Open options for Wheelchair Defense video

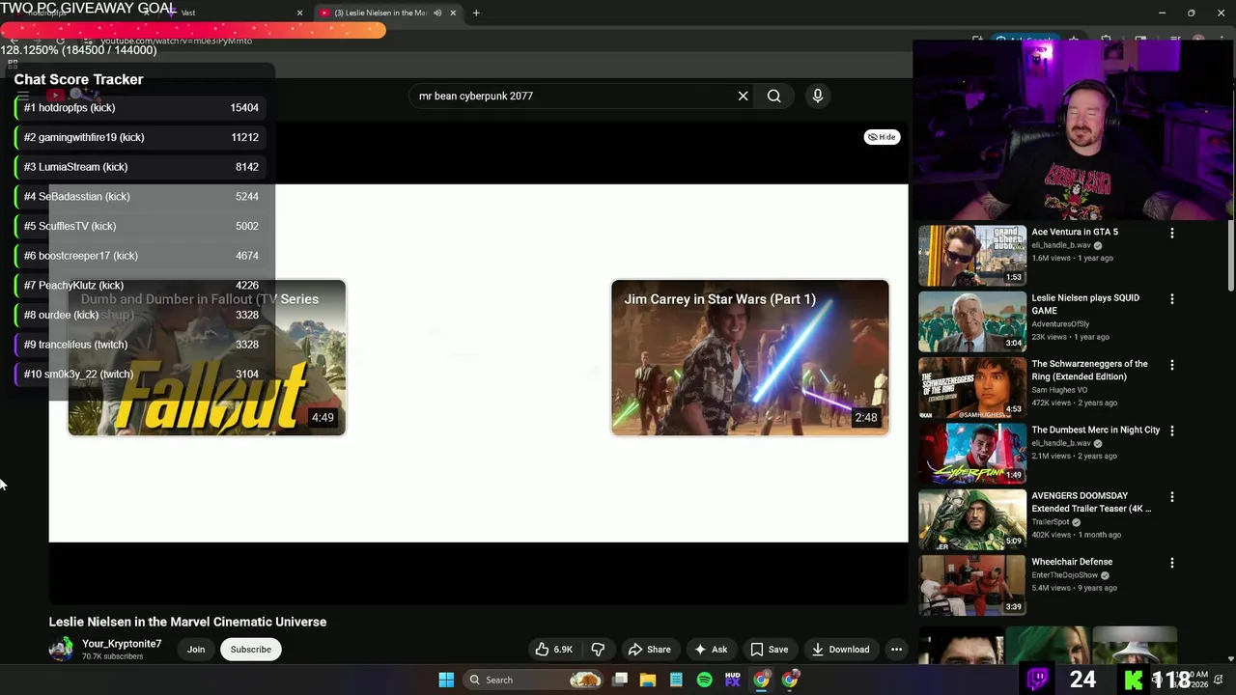[x=1172, y=563]
